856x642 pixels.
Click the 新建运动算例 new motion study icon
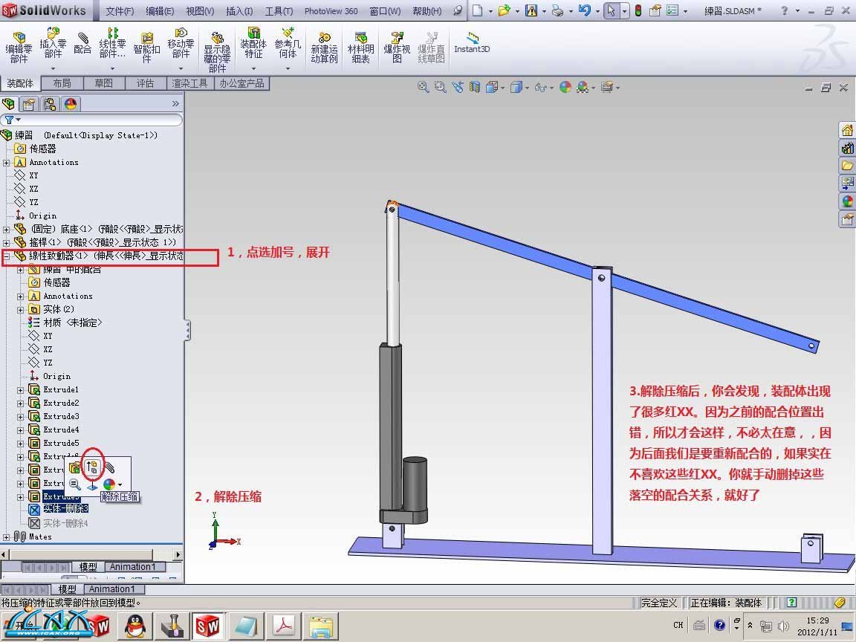(x=324, y=47)
